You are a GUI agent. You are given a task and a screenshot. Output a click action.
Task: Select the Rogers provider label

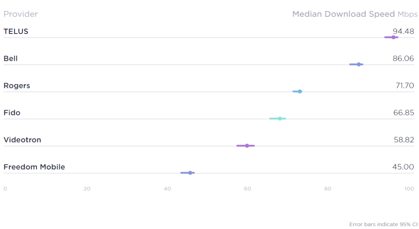coord(16,86)
